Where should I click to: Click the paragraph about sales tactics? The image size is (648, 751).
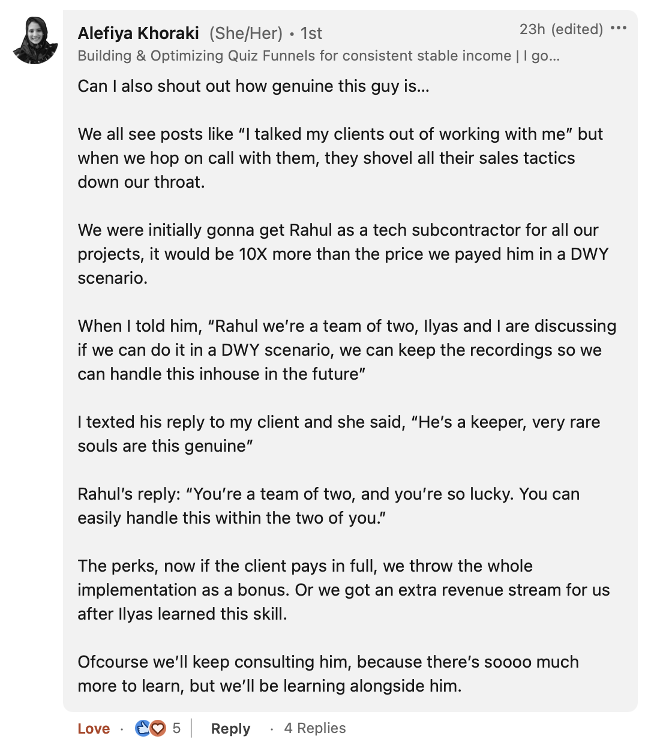pos(340,158)
